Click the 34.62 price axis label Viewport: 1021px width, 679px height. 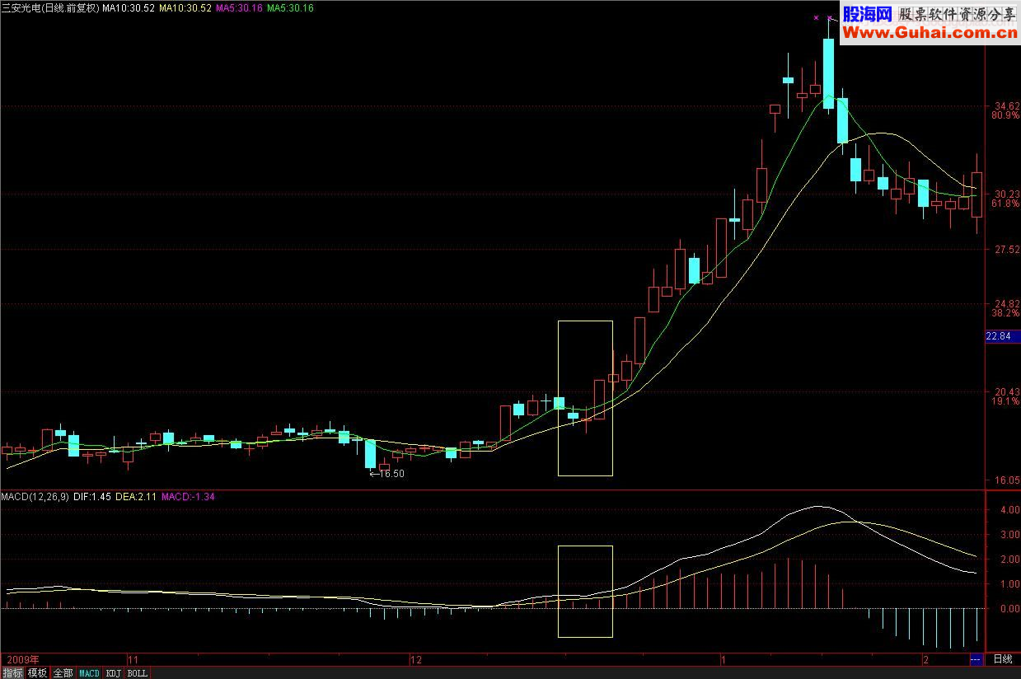(1007, 106)
